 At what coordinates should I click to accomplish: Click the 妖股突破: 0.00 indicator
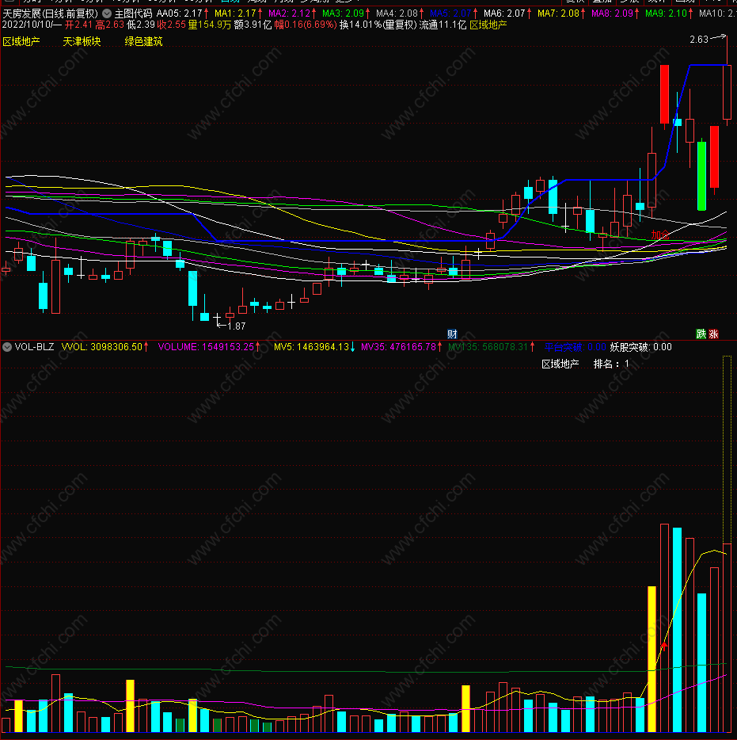pos(640,347)
